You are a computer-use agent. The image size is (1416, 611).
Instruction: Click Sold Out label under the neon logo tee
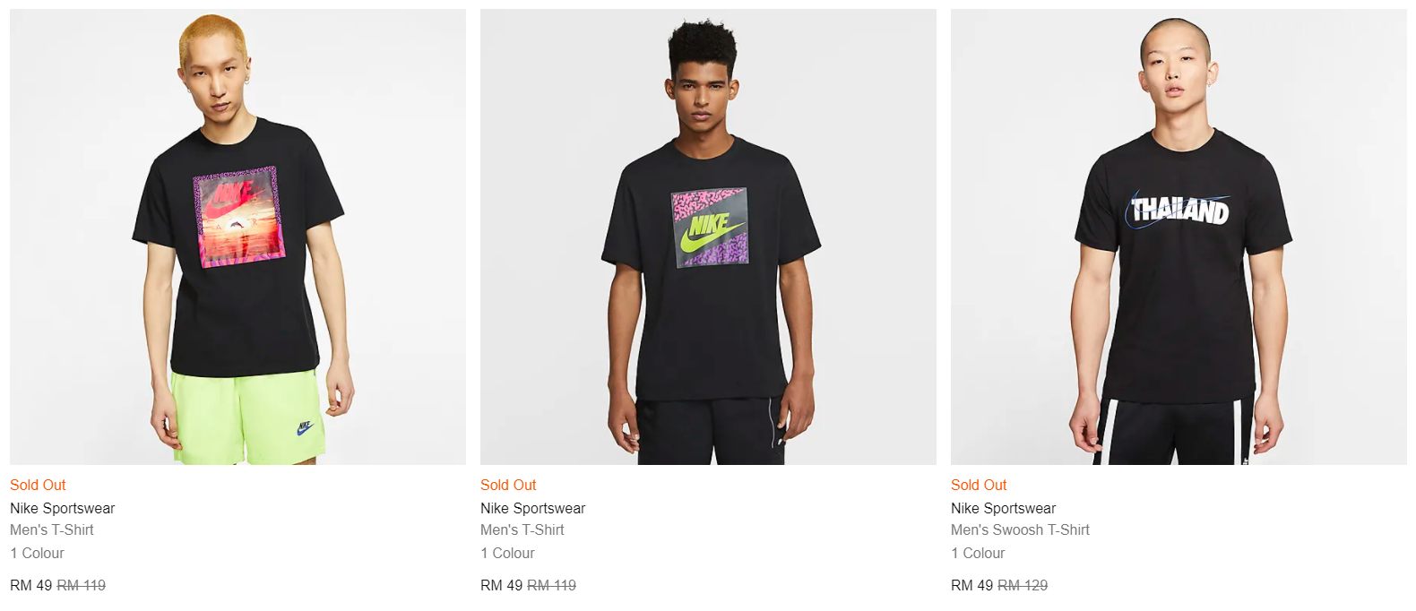pyautogui.click(x=508, y=485)
